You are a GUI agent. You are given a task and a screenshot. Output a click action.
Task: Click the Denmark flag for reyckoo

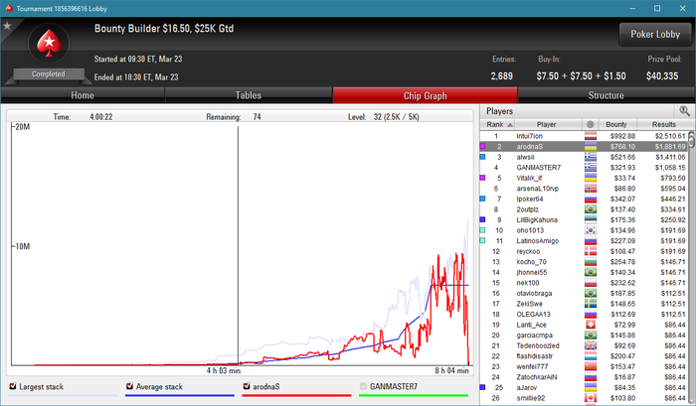point(591,251)
